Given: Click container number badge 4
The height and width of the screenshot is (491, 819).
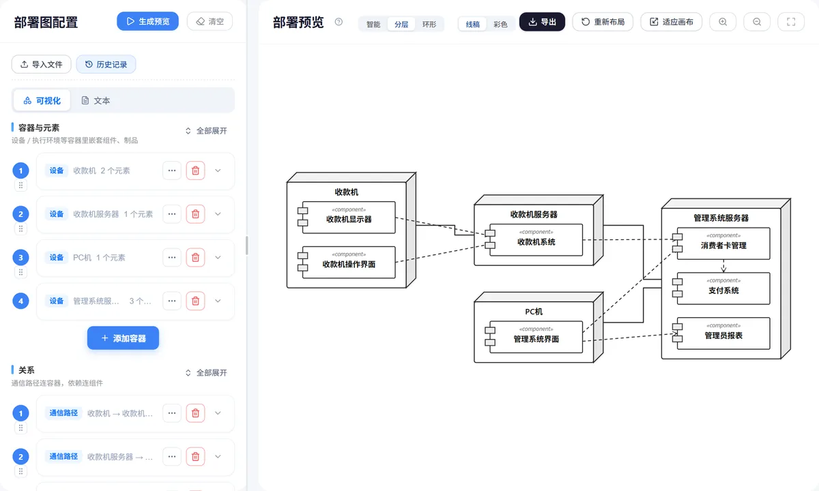Looking at the screenshot, I should 20,301.
